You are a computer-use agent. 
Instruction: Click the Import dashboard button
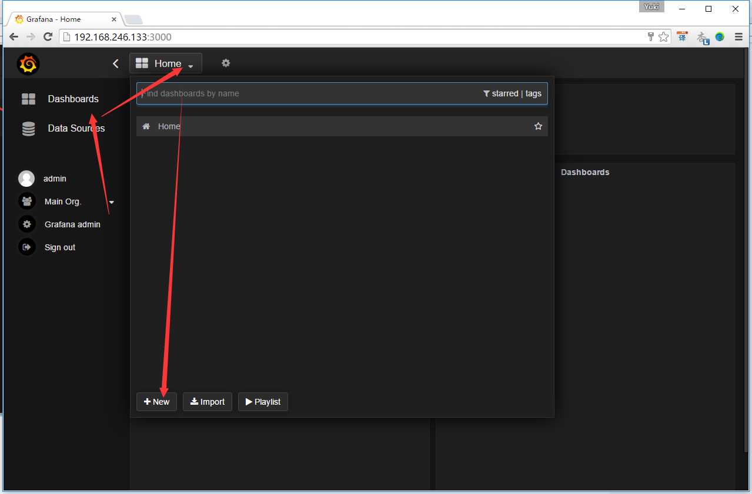[208, 402]
